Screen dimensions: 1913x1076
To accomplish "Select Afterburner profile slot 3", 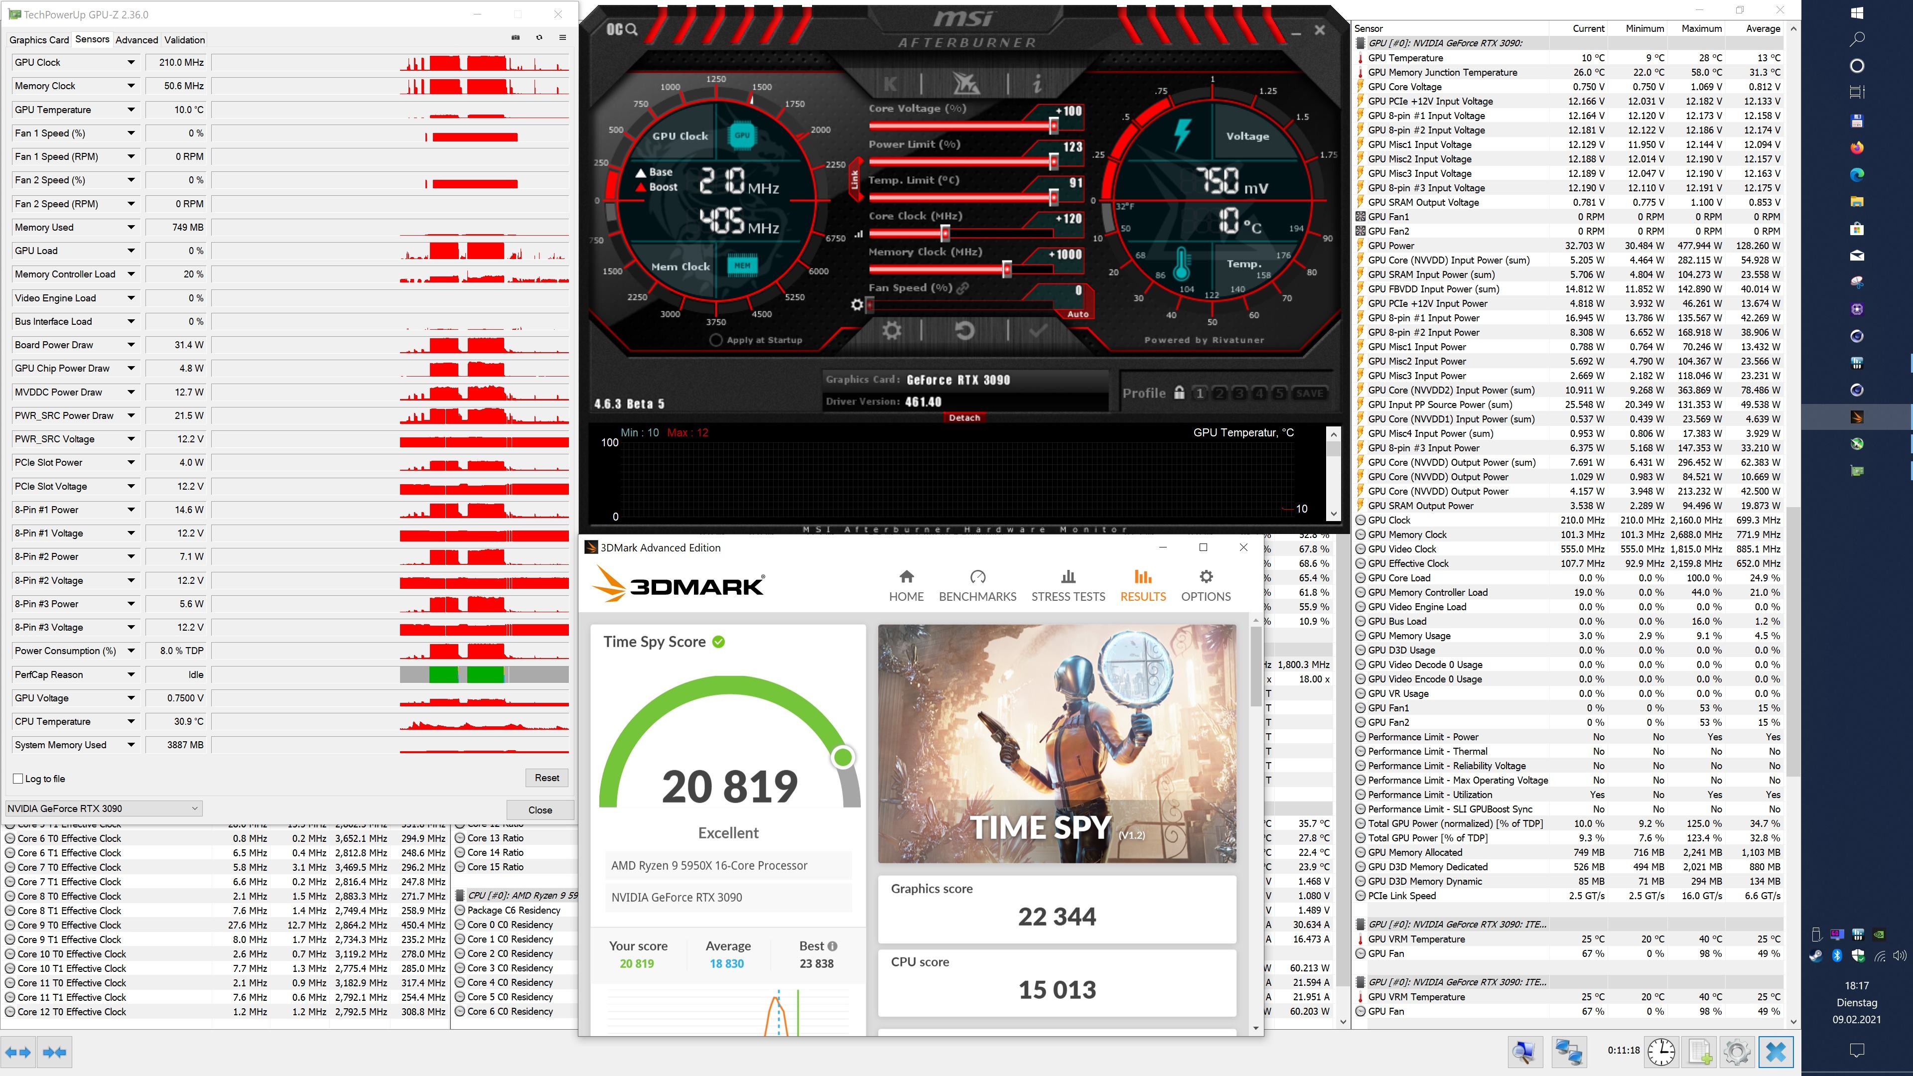I will 1239,393.
